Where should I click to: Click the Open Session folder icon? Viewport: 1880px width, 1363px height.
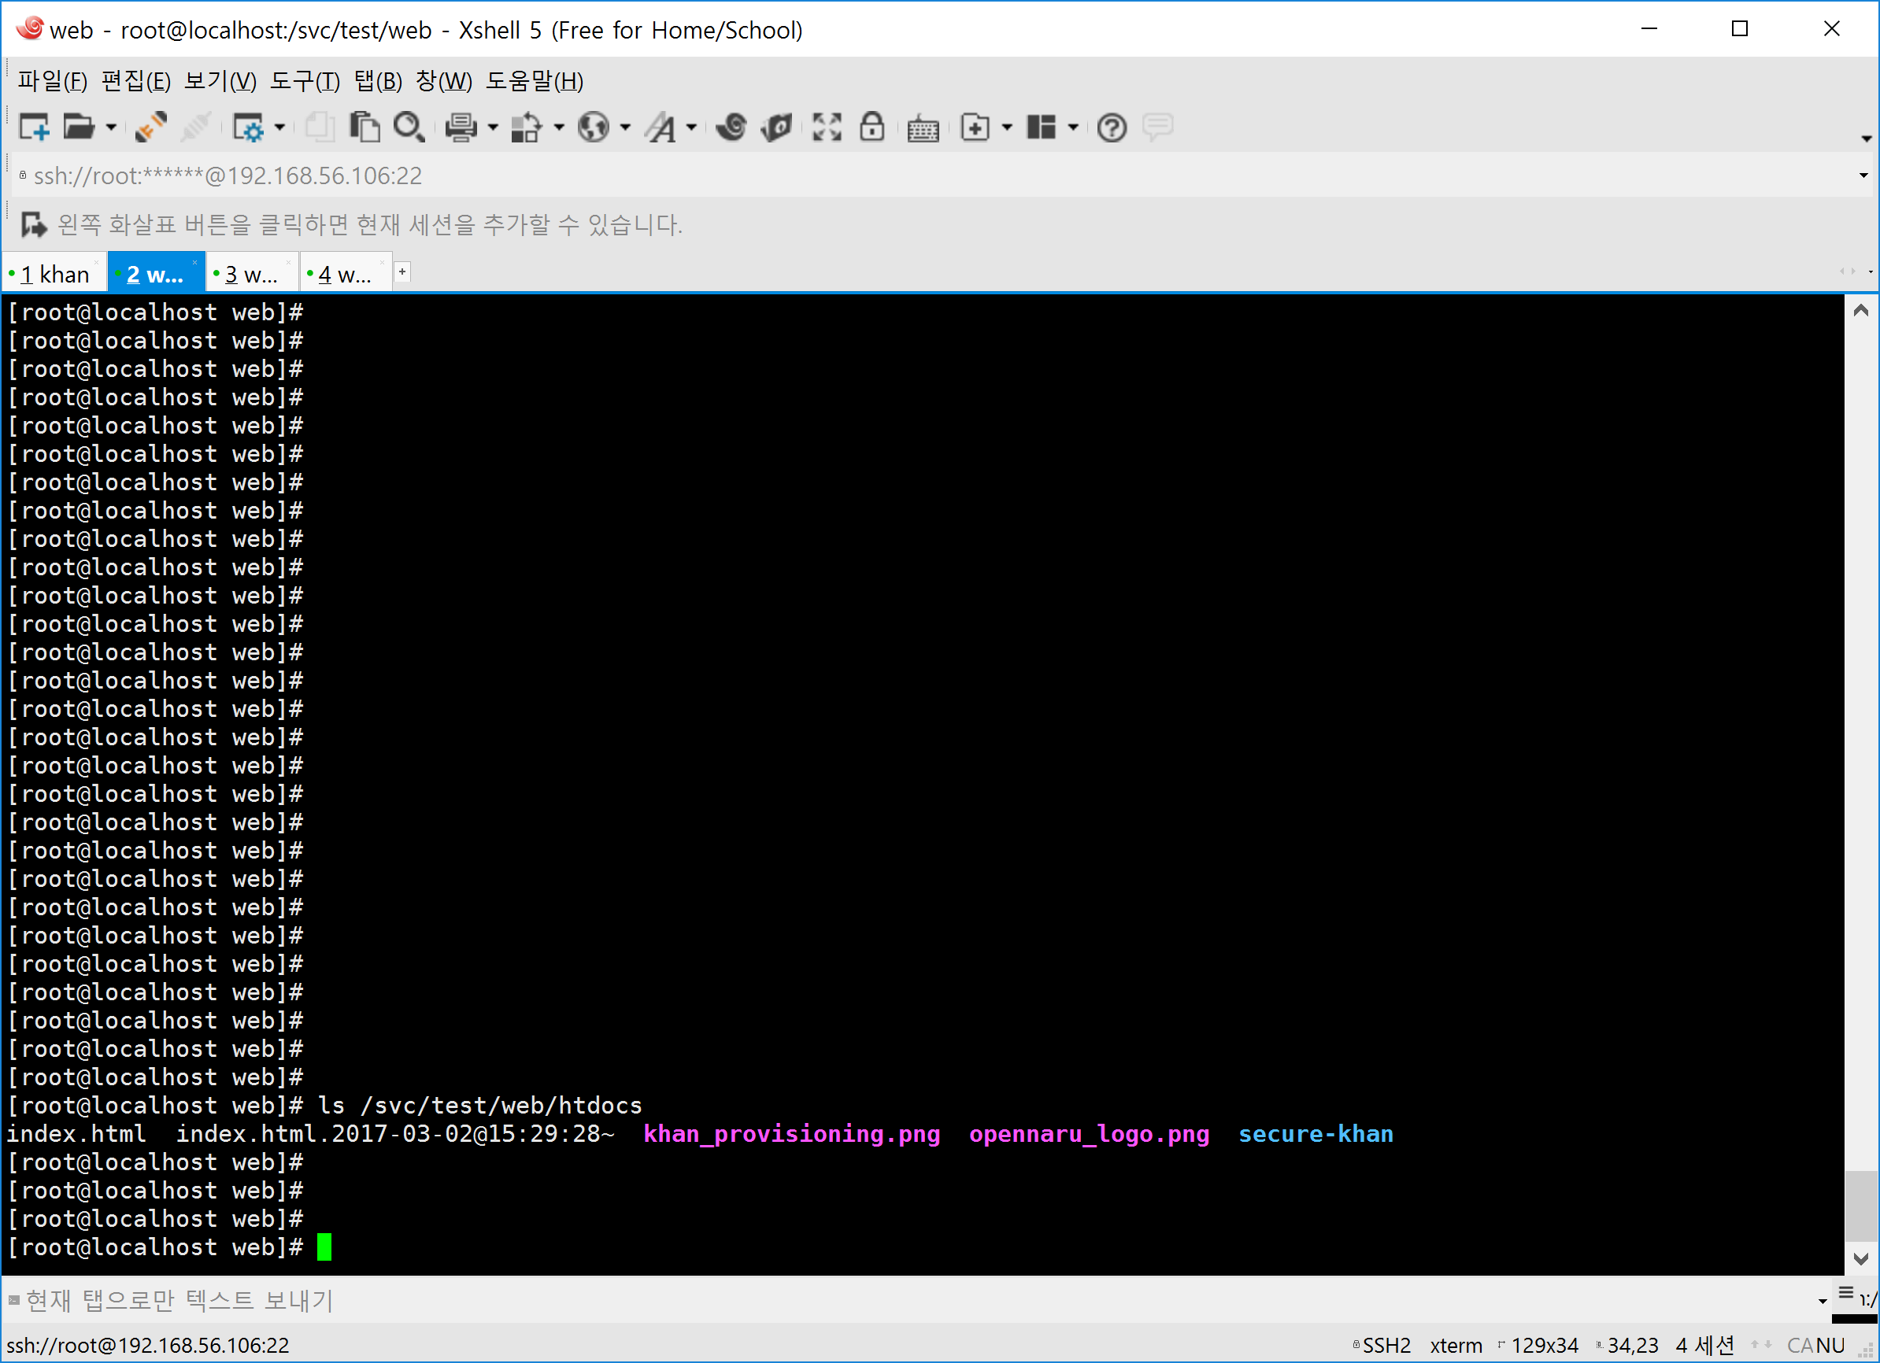(79, 127)
